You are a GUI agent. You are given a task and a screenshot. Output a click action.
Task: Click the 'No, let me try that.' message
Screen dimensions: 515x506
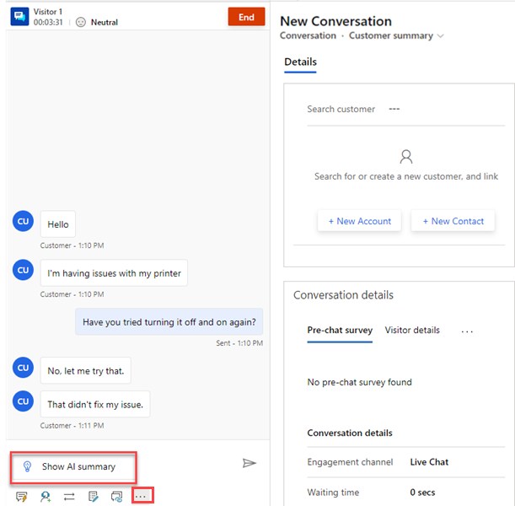(86, 370)
